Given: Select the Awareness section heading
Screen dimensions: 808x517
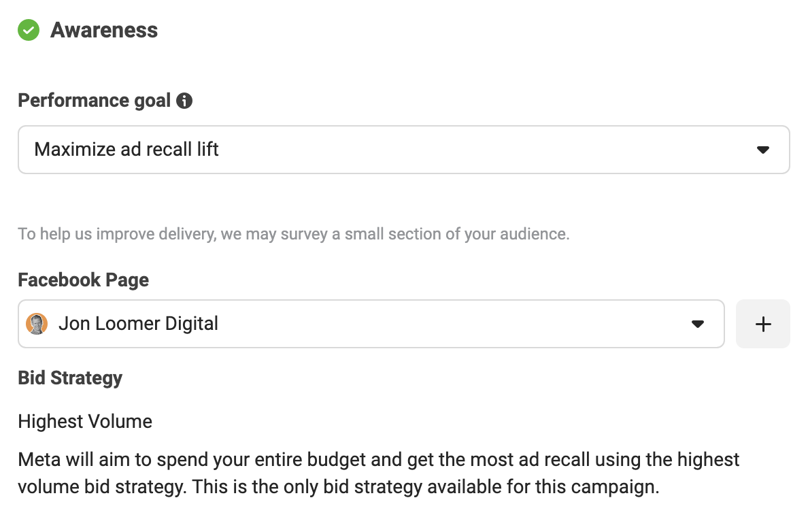Looking at the screenshot, I should [104, 30].
